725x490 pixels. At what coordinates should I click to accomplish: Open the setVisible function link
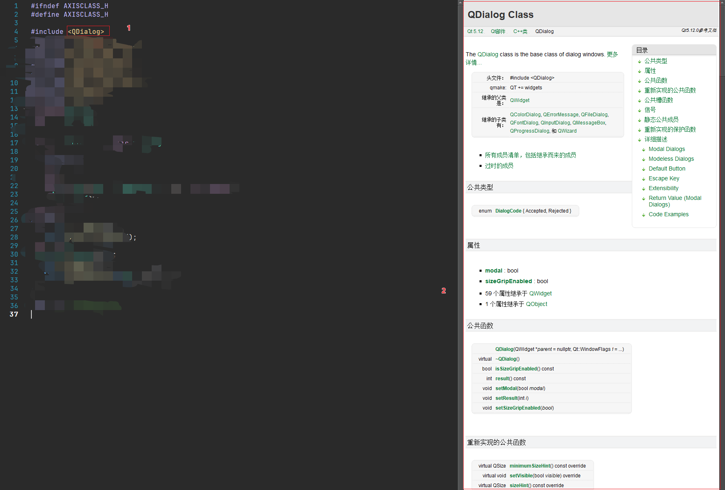521,476
